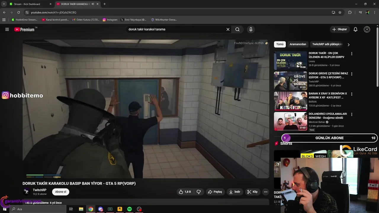Go back in browser history
The height and width of the screenshot is (213, 379).
(x=4, y=12)
